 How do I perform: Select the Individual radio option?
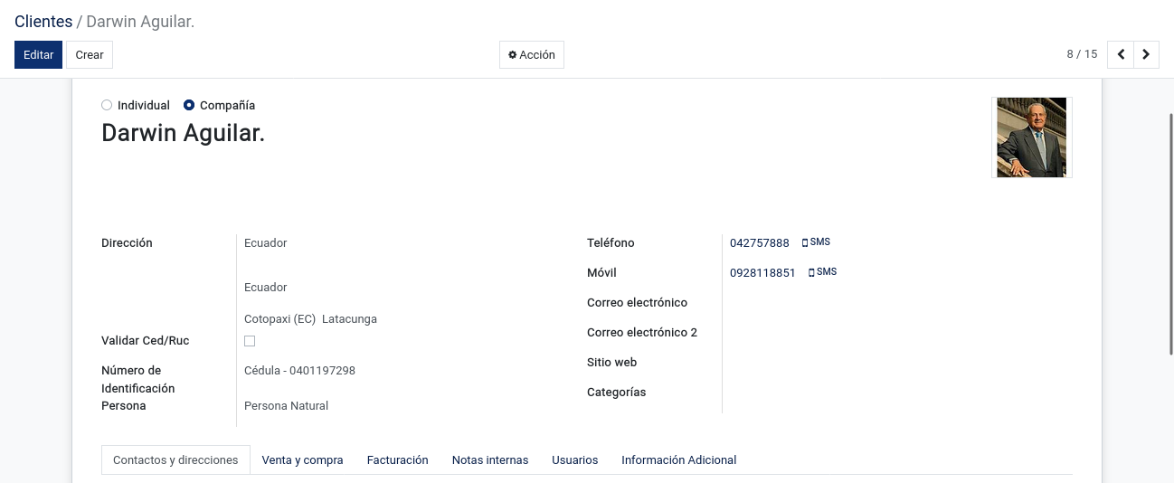coord(107,105)
